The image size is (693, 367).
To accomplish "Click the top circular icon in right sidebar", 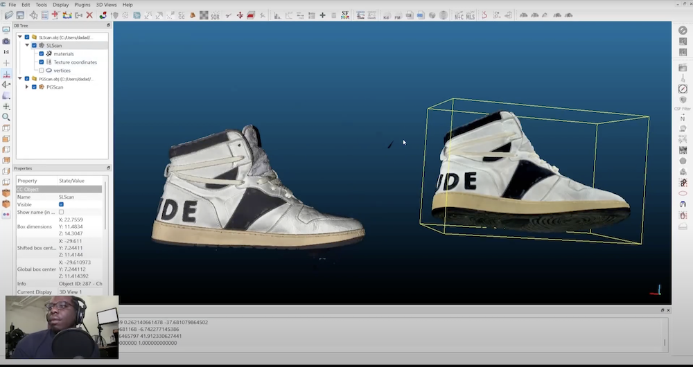I will tap(683, 30).
